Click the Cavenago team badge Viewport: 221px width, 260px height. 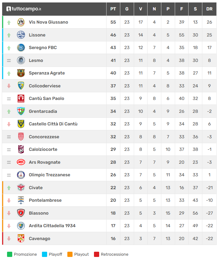21,239
